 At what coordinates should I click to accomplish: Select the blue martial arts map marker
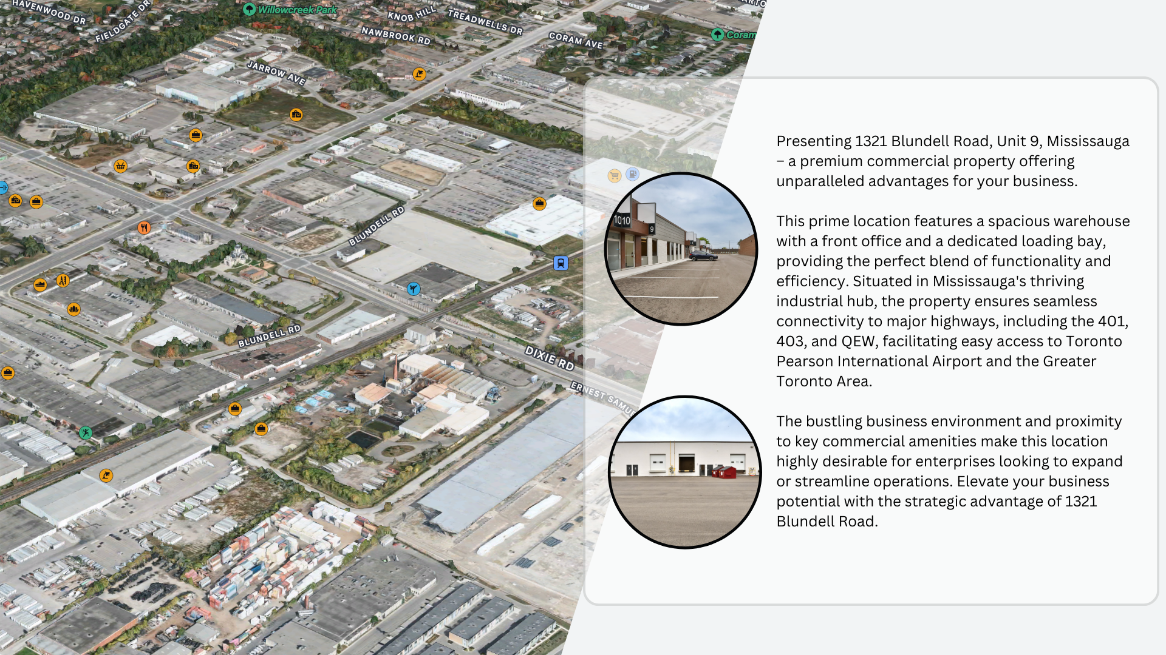click(x=414, y=289)
